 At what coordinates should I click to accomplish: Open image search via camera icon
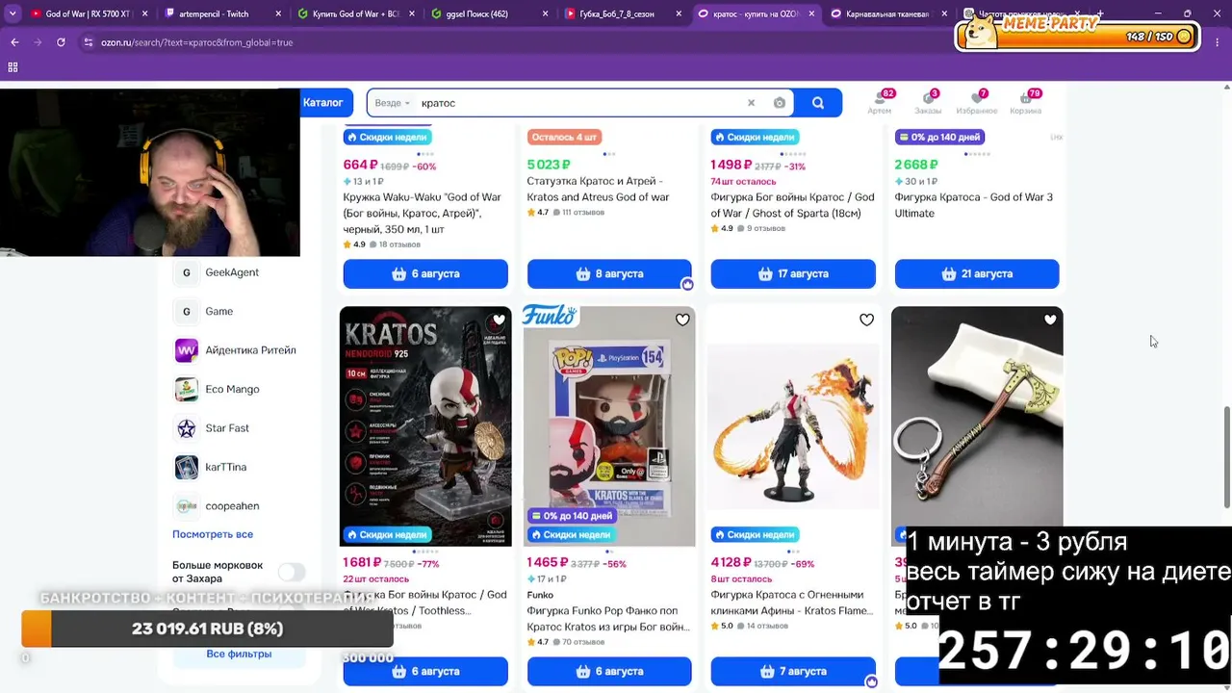click(x=780, y=103)
